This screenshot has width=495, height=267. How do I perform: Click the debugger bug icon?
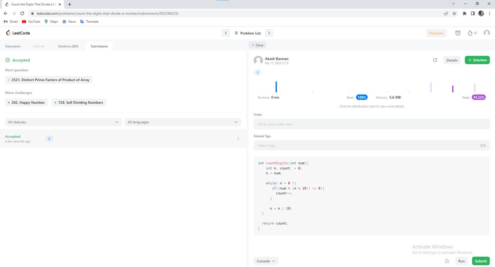click(x=447, y=261)
